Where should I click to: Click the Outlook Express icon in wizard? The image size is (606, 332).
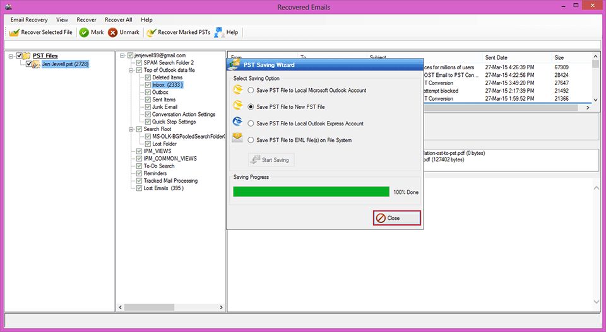coord(237,122)
